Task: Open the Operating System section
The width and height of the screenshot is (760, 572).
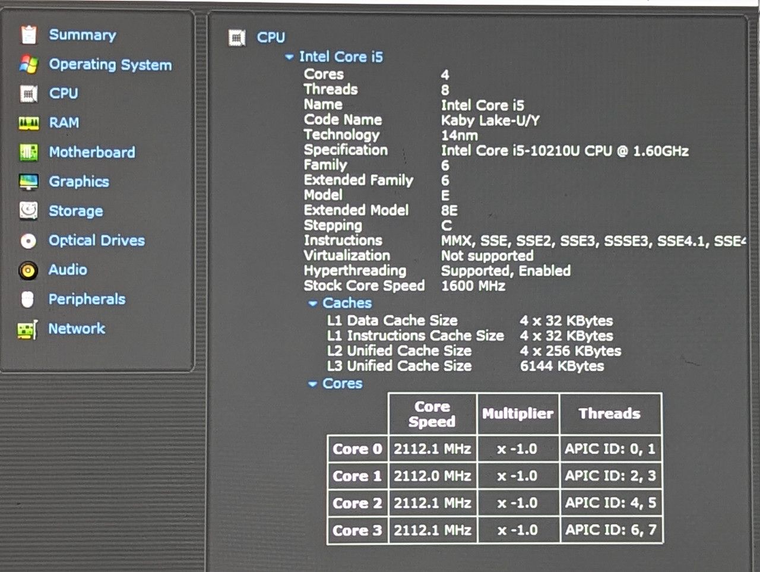Action: (x=110, y=64)
